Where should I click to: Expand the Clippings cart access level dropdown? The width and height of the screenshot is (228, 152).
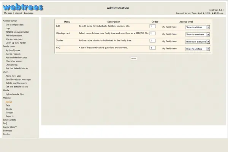198,34
